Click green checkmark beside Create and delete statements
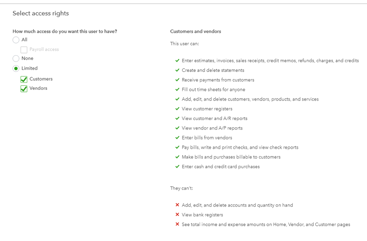The width and height of the screenshot is (367, 241). tap(177, 70)
